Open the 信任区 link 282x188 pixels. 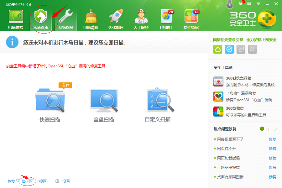click(27, 181)
